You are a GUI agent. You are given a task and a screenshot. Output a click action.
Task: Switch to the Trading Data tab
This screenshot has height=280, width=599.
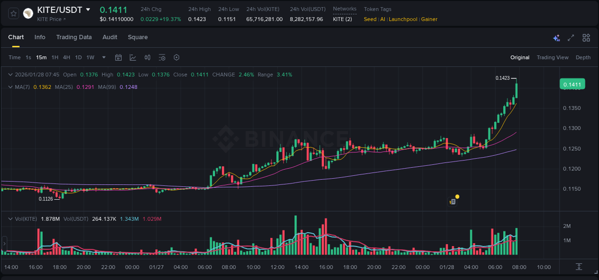[74, 37]
